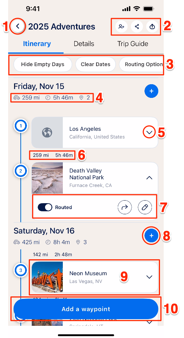Switch to the Details tab
The image size is (184, 338).
click(84, 44)
